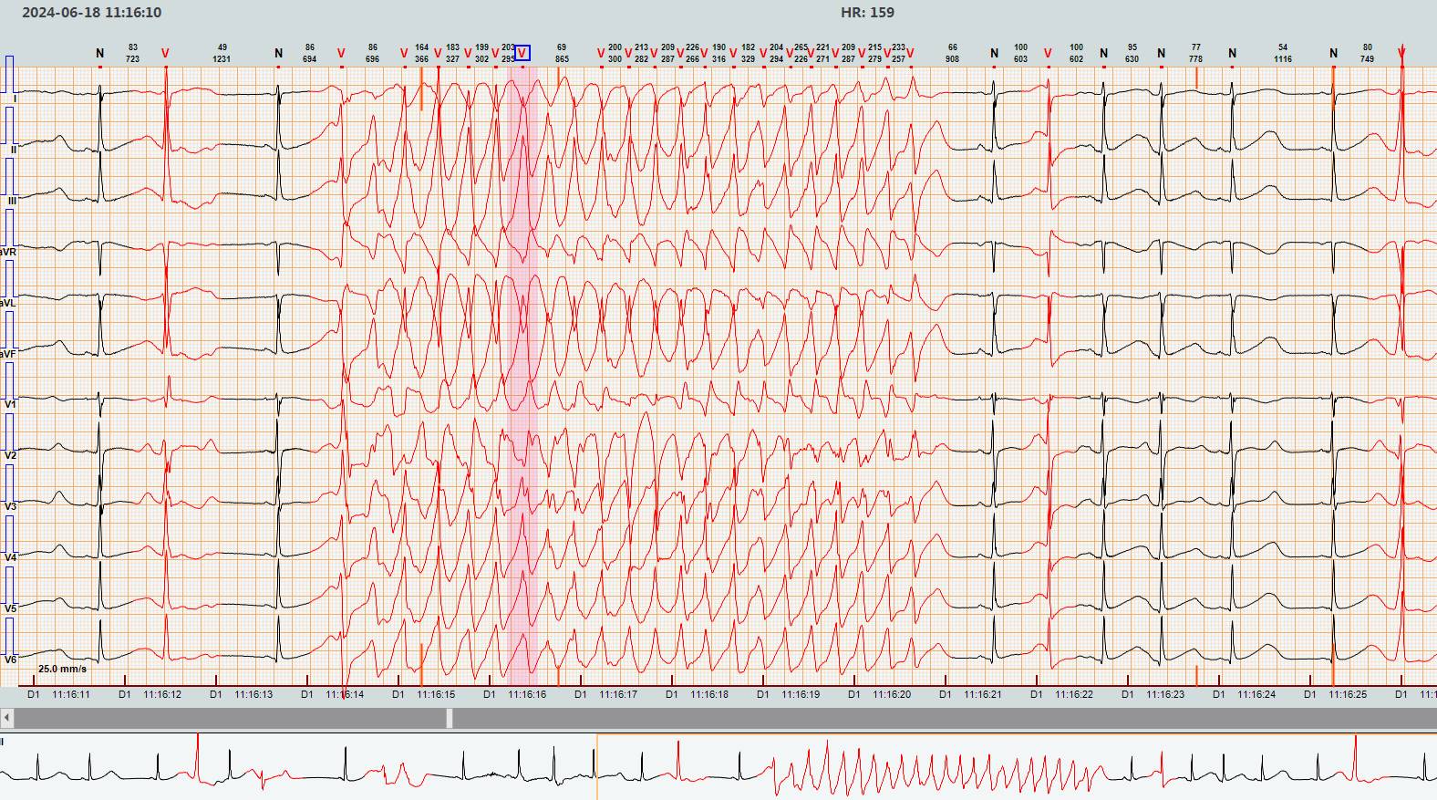Select the blue-boxed V beat label
Viewport: 1437px width, 800px height.
point(523,53)
